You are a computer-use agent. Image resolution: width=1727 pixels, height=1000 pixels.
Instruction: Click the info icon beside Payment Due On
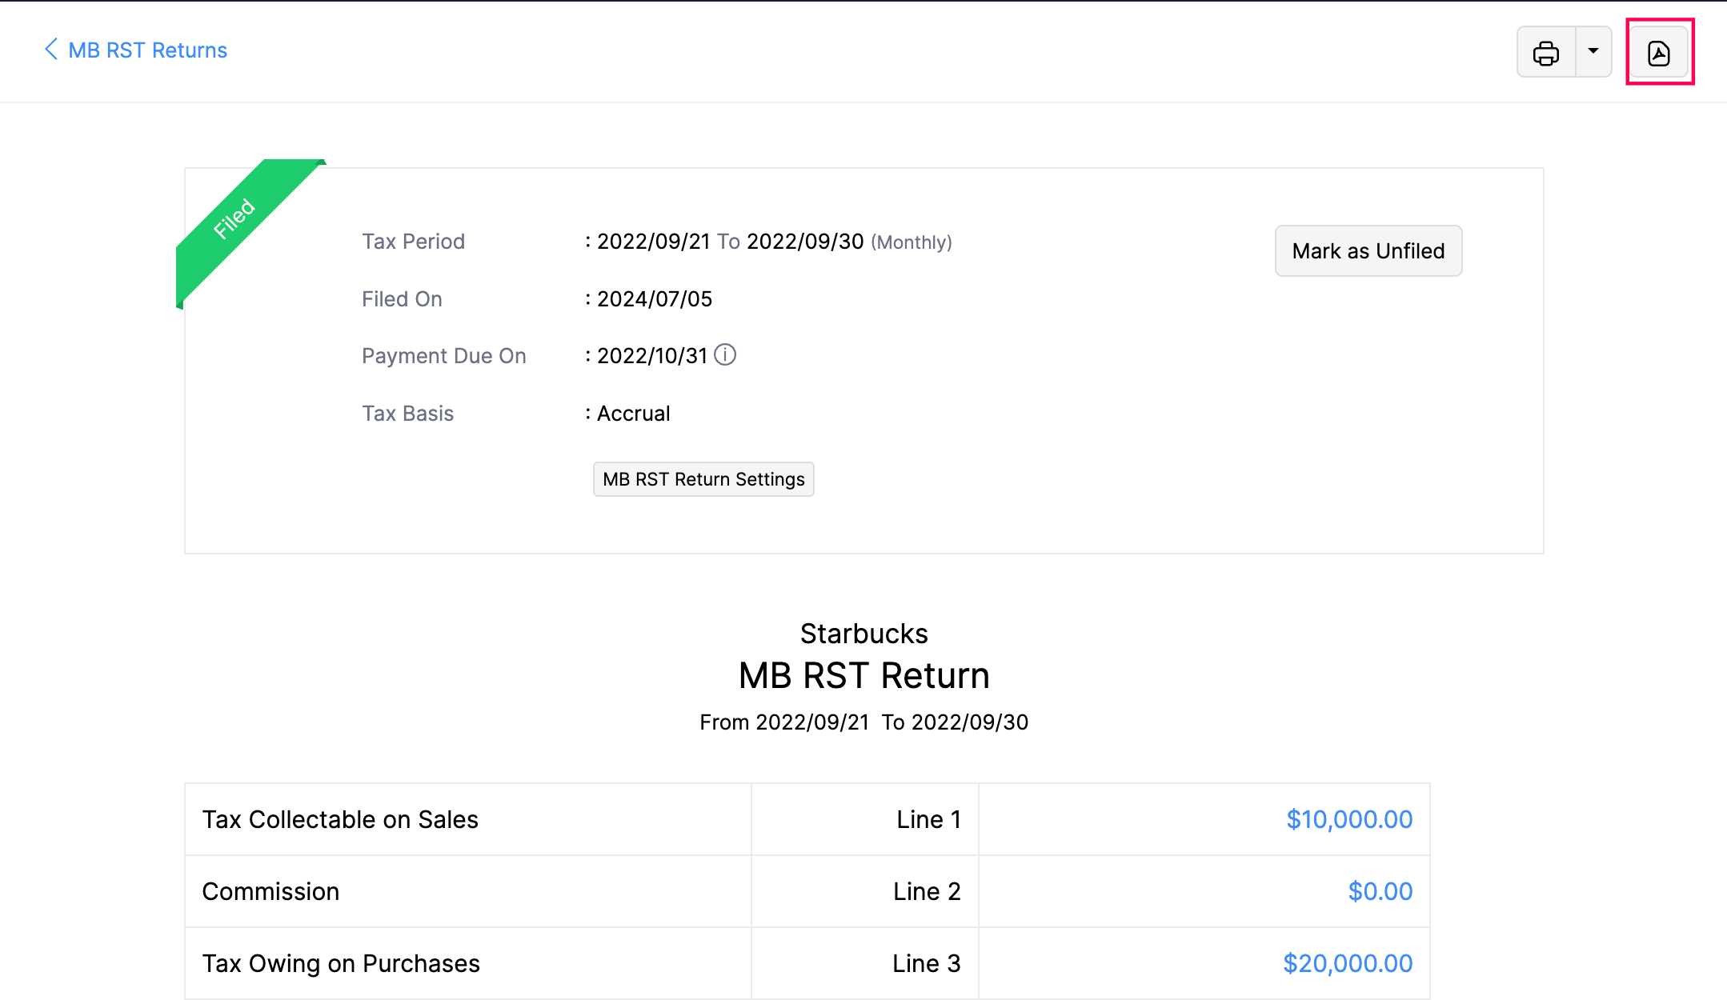point(725,355)
